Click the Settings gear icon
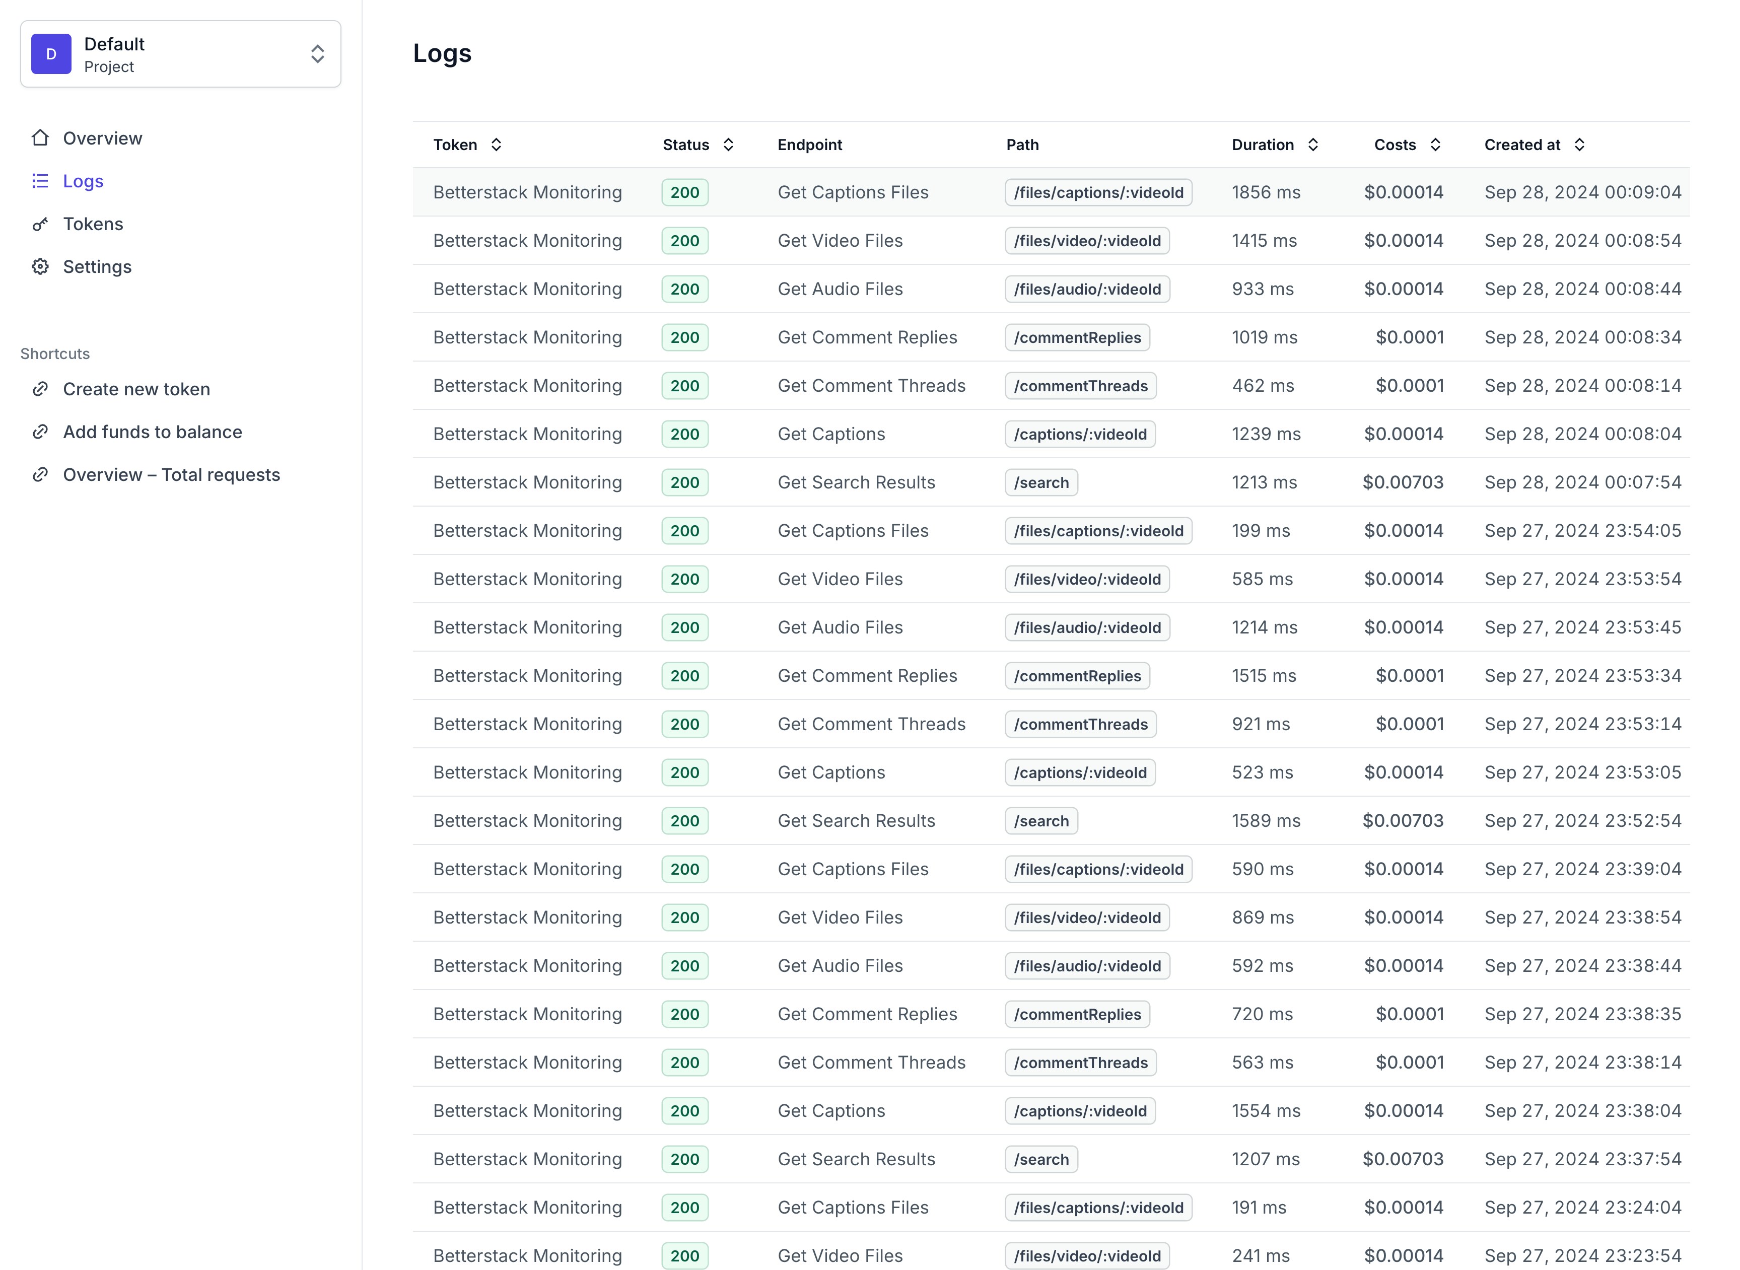The height and width of the screenshot is (1270, 1740). 41,267
